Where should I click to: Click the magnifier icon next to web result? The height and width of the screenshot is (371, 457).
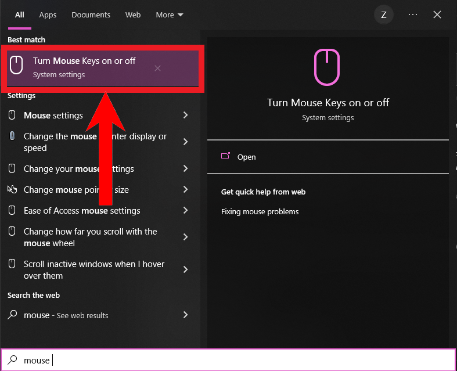coord(12,315)
